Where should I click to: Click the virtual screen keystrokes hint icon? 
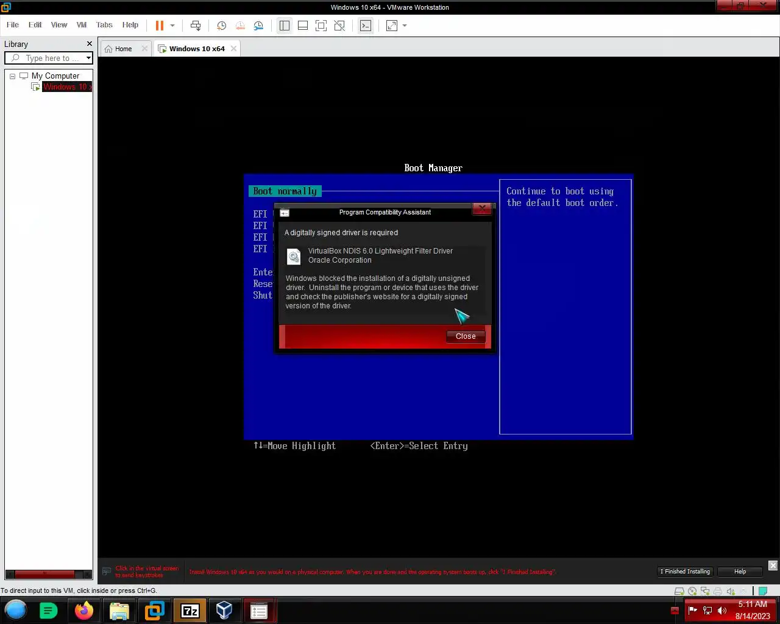pos(107,572)
